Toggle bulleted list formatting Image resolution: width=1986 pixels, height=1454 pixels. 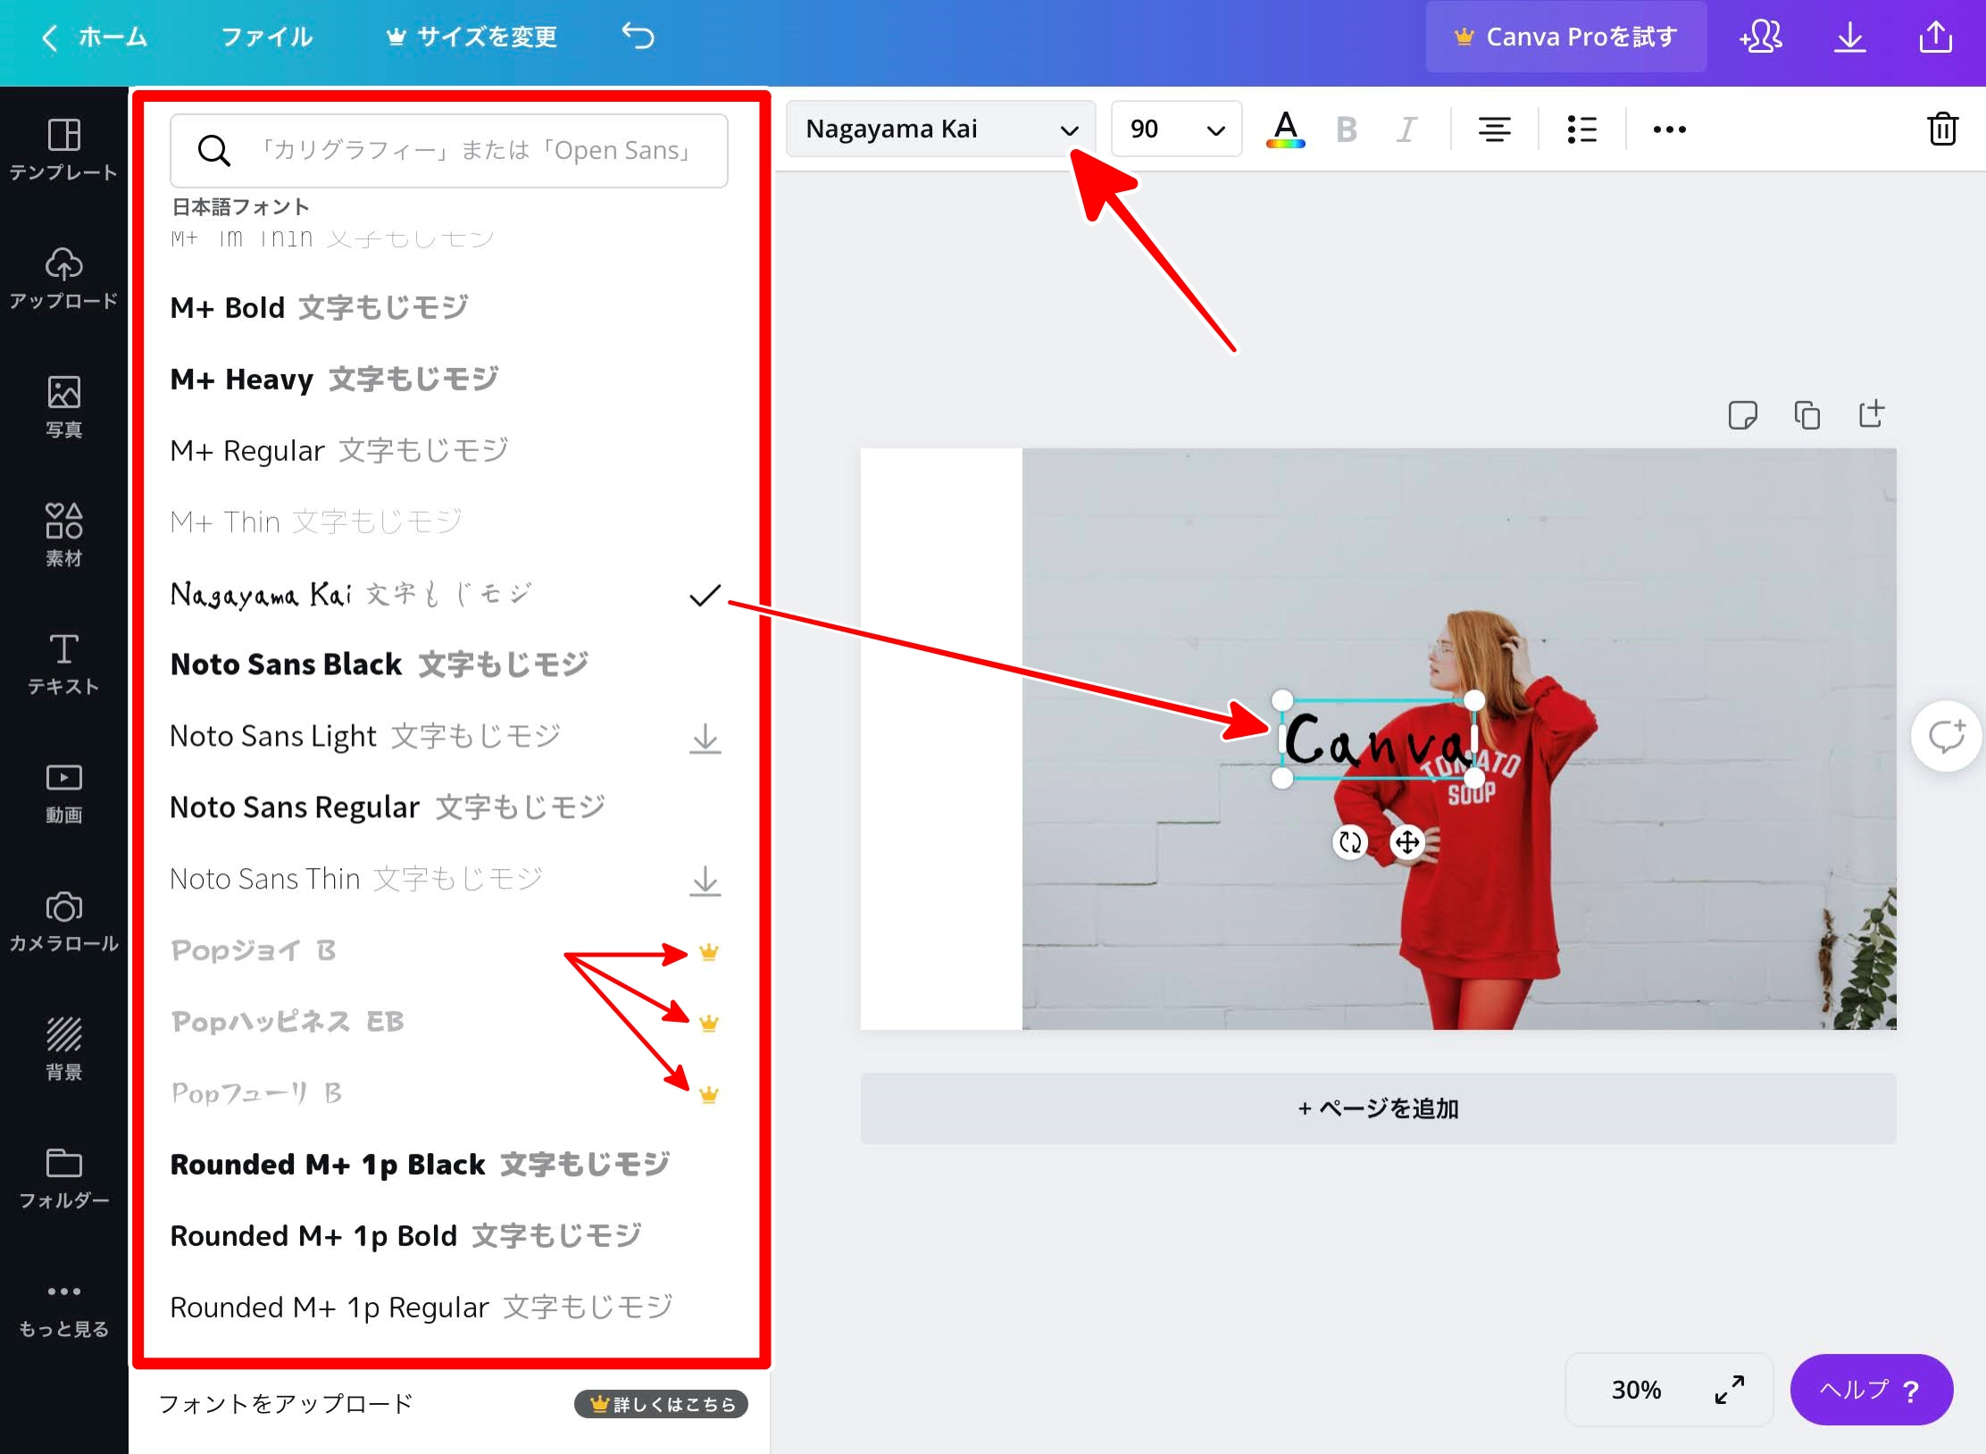[x=1581, y=130]
